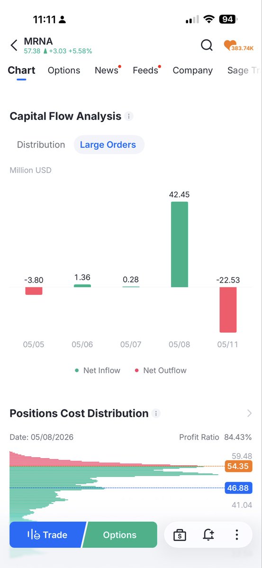Select the 05/06 green inflow bar
The width and height of the screenshot is (262, 568).
(82, 285)
